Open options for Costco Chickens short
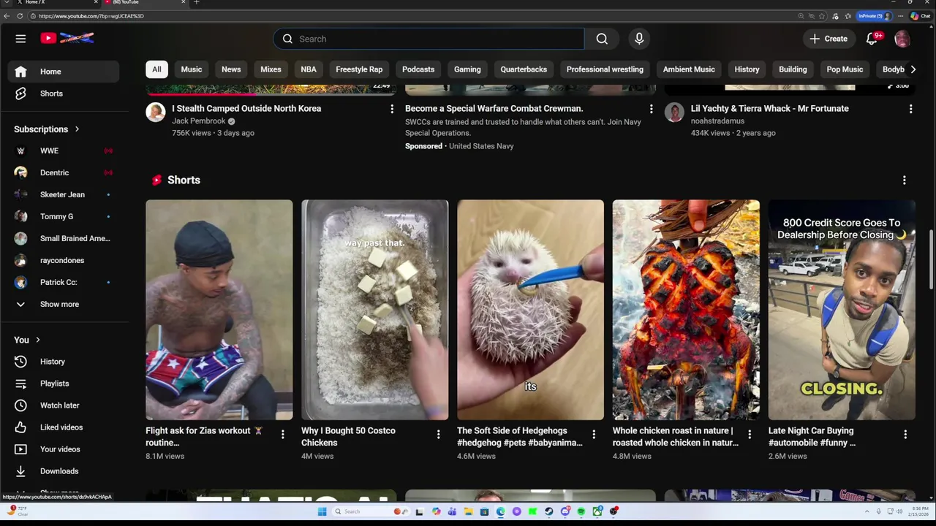This screenshot has width=936, height=526. pyautogui.click(x=438, y=434)
